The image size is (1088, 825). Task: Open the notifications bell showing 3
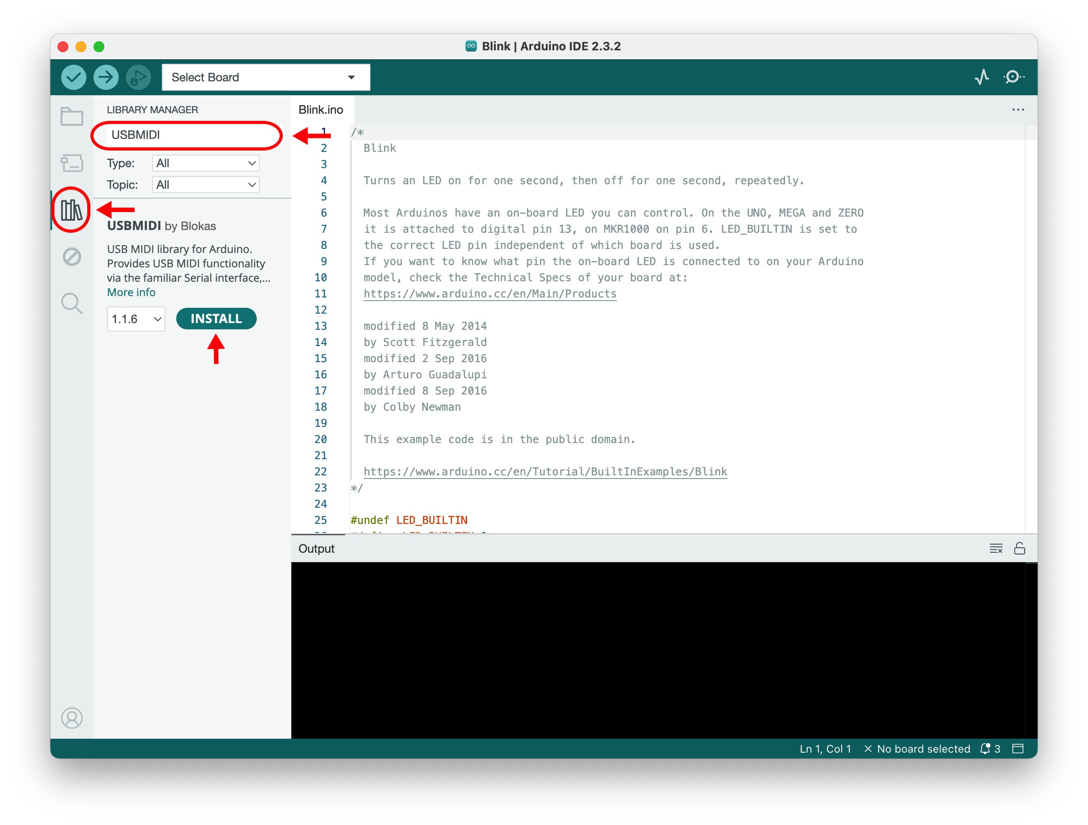[x=990, y=748]
